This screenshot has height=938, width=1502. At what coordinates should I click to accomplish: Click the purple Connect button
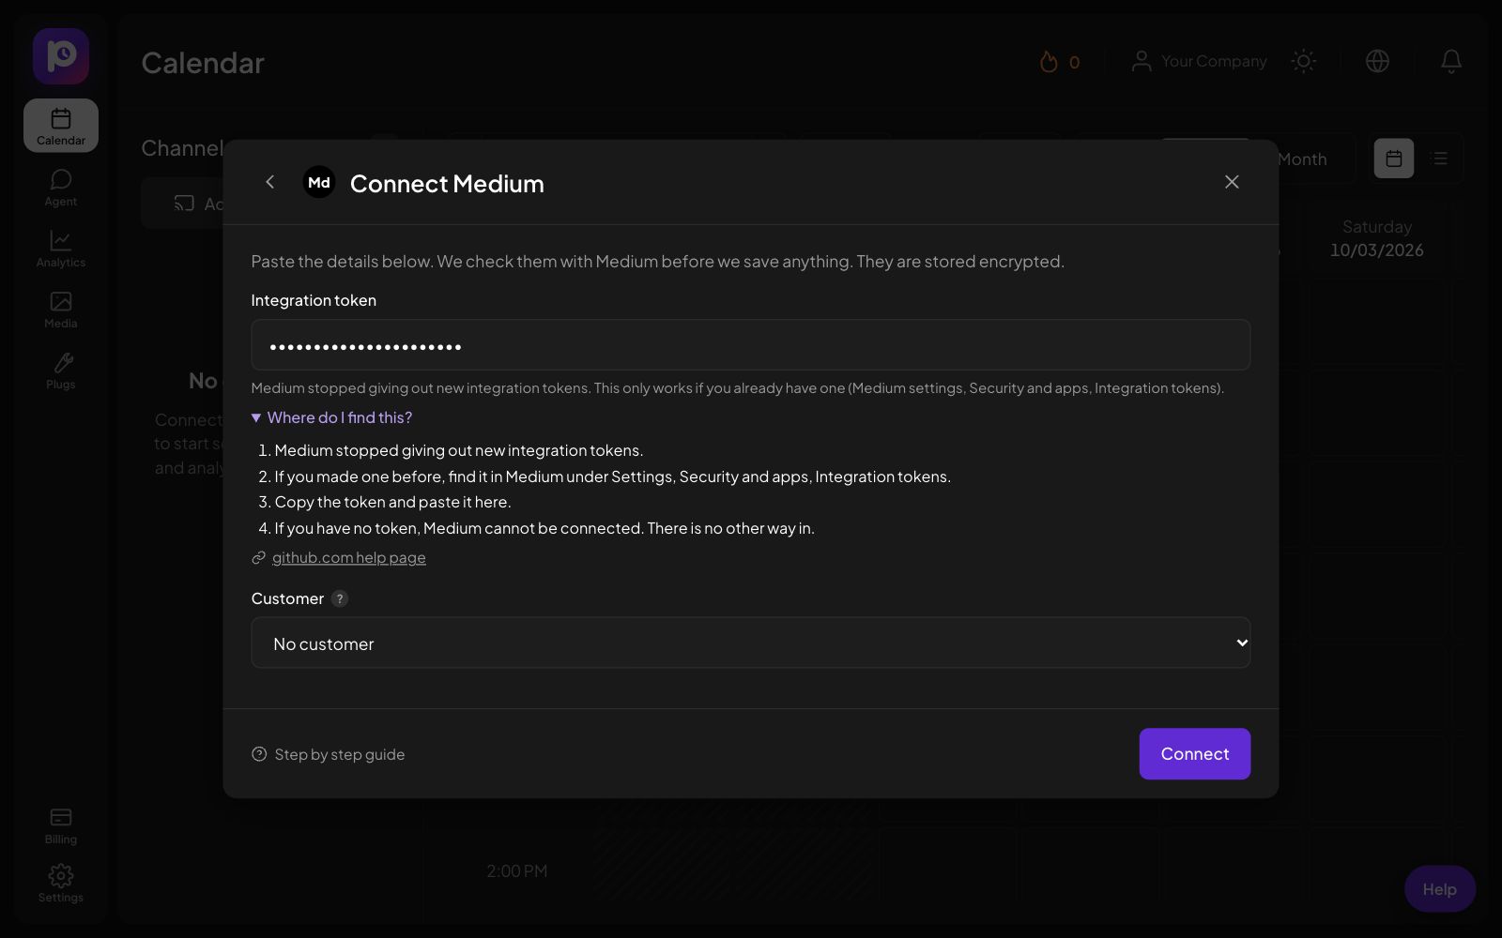1195,754
